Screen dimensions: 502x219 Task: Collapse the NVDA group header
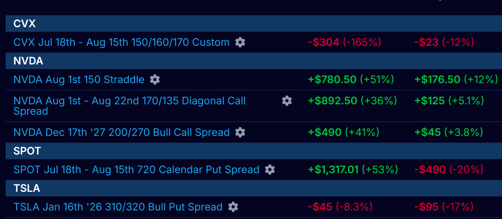point(253,61)
